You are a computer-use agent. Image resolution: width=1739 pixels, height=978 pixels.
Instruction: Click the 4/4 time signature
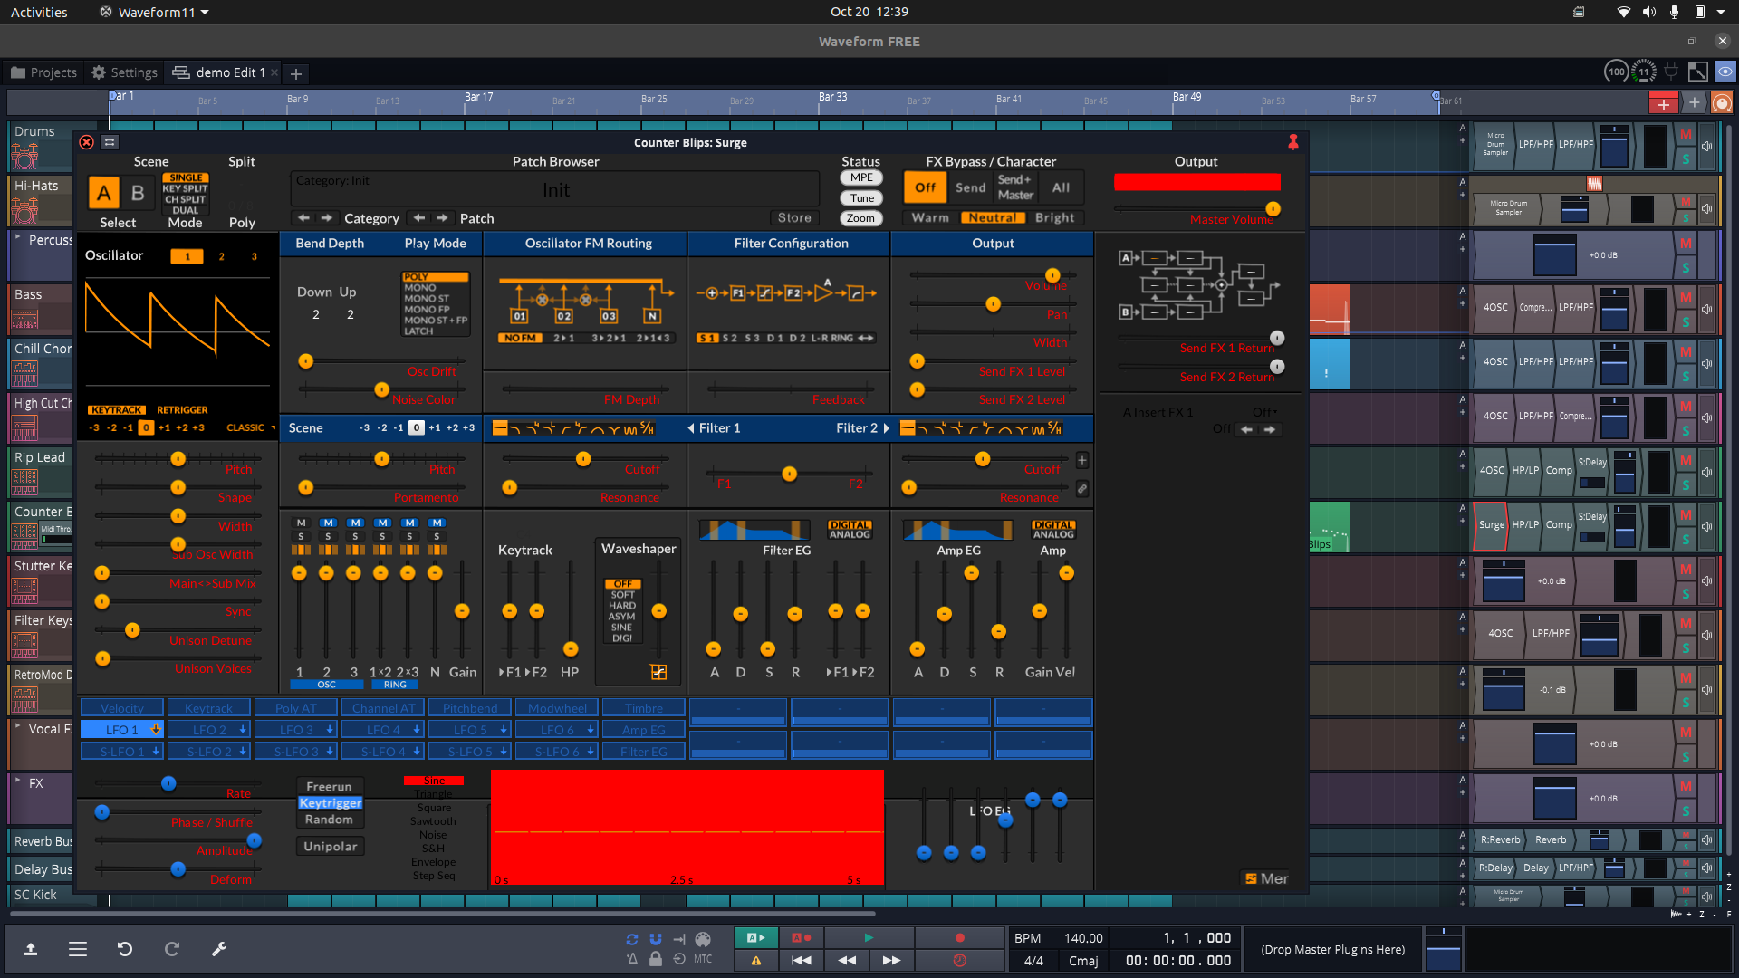click(1033, 961)
